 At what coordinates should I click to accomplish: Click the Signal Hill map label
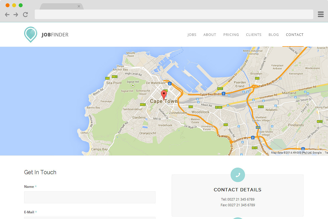click(133, 82)
